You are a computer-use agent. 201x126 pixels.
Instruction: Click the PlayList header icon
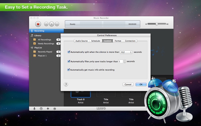click(32, 48)
